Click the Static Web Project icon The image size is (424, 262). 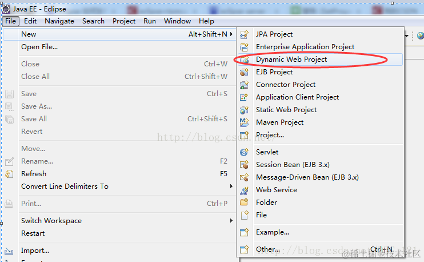pyautogui.click(x=244, y=110)
